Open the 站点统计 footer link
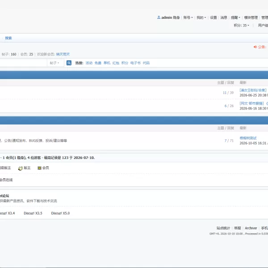This screenshot has width=268, height=268. point(223,228)
